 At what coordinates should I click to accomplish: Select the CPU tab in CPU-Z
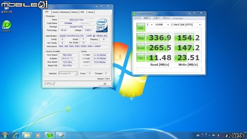(x=47, y=12)
